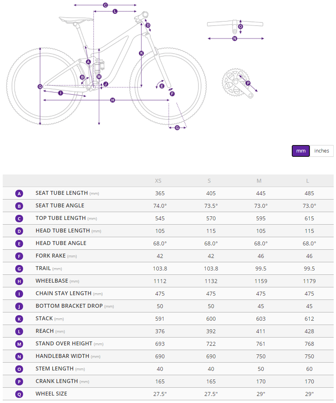The height and width of the screenshot is (403, 336).
Task: Click the purple A icon for Seat Tube Length
Action: (x=19, y=193)
